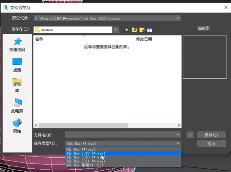The height and width of the screenshot is (172, 231).
Task: Click the scenes folder name field
Action: click(73, 30)
